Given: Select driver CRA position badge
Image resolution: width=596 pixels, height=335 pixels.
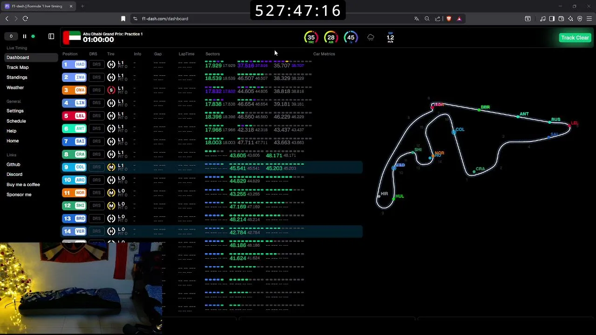Looking at the screenshot, I should (74, 154).
